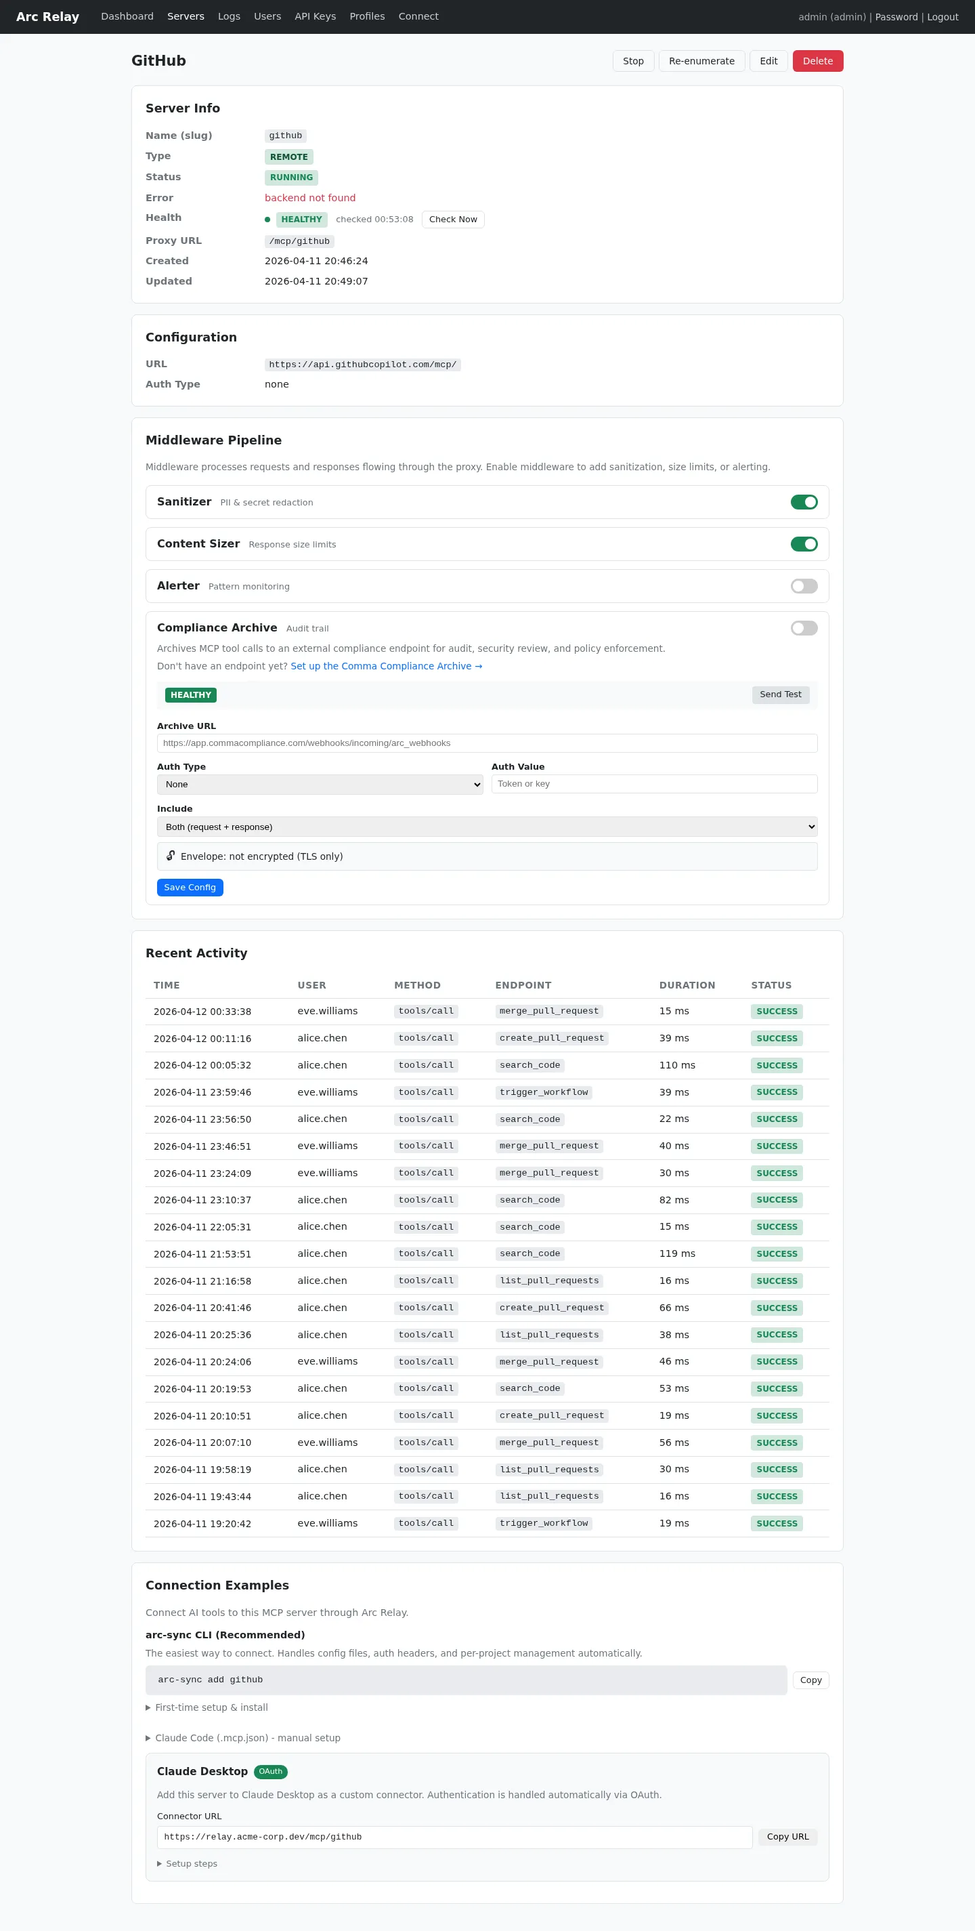Click the github slug value
Viewport: 975px width, 1931px height.
285,136
